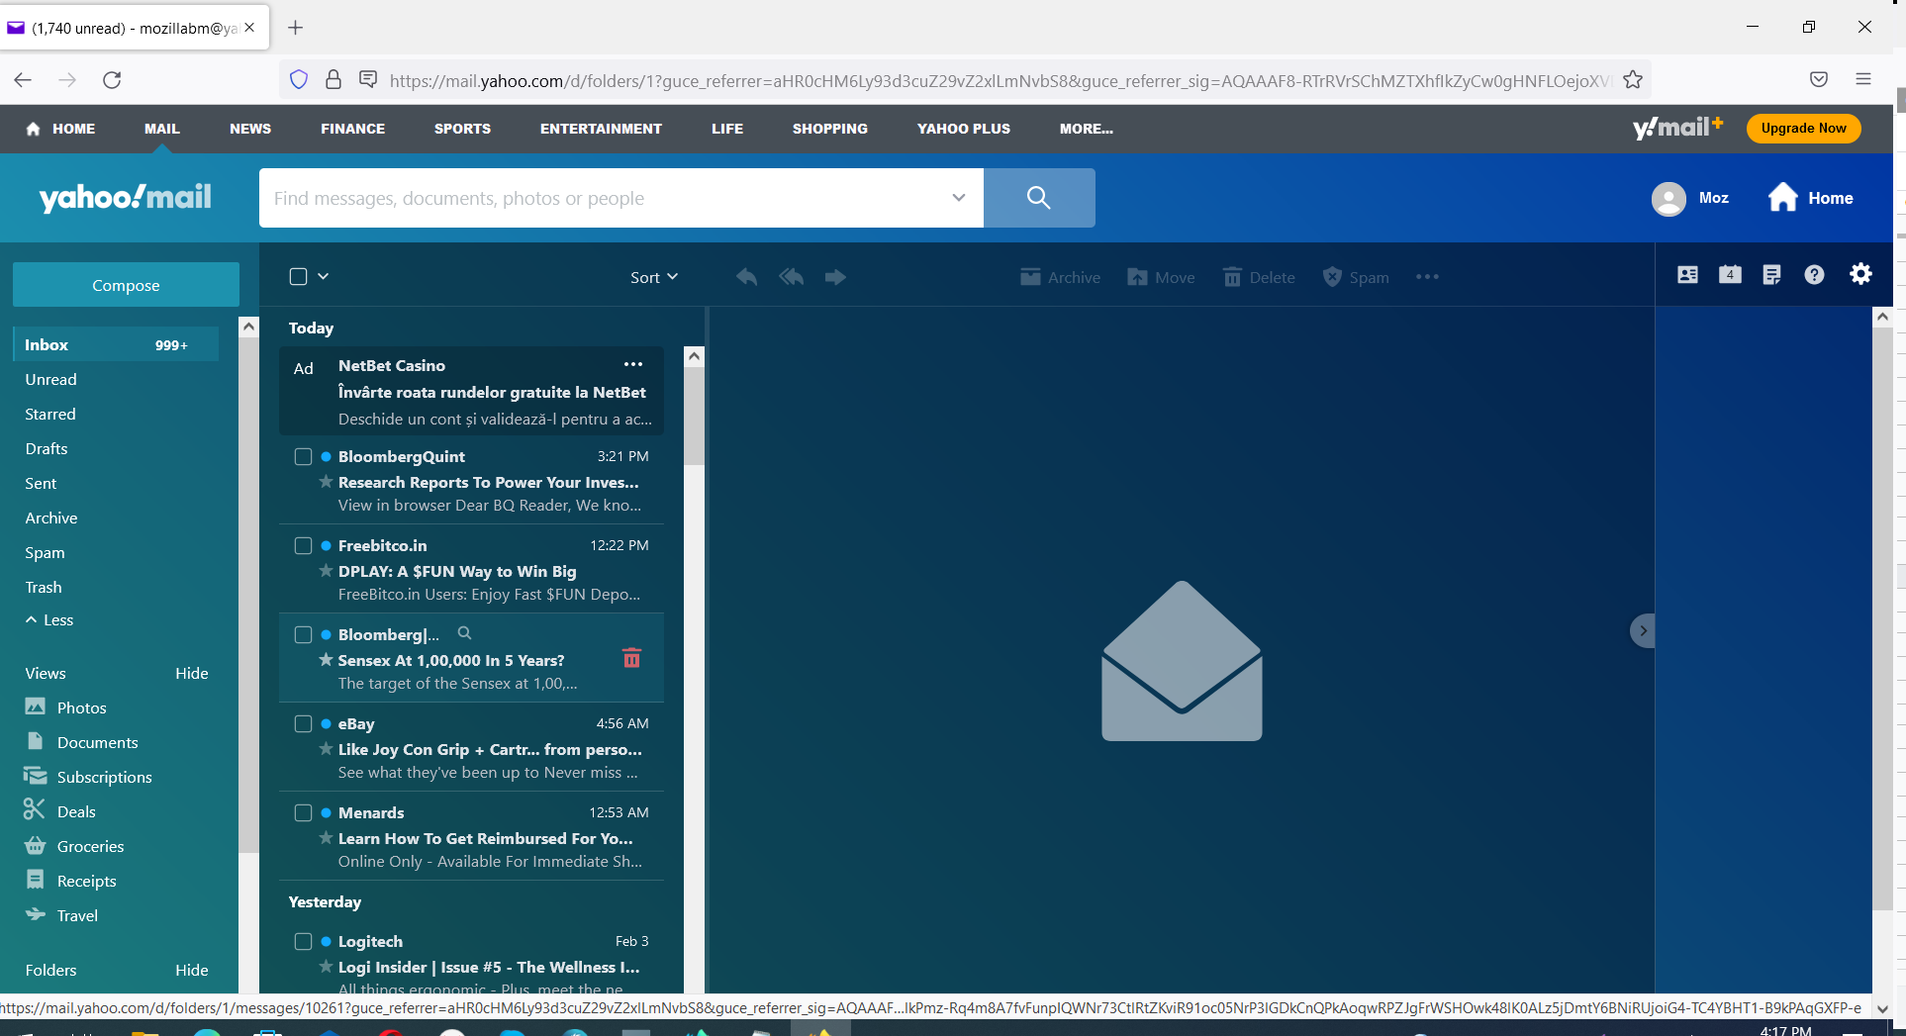Screen dimensions: 1906x1036
Task: Click the Moz profile avatar
Action: click(x=1668, y=199)
